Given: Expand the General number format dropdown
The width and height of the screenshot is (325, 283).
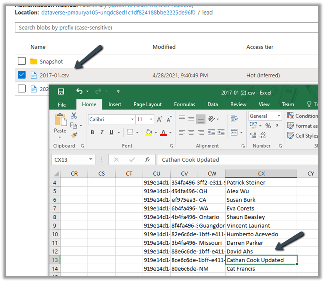Looking at the screenshot, I should pyautogui.click(x=278, y=116).
